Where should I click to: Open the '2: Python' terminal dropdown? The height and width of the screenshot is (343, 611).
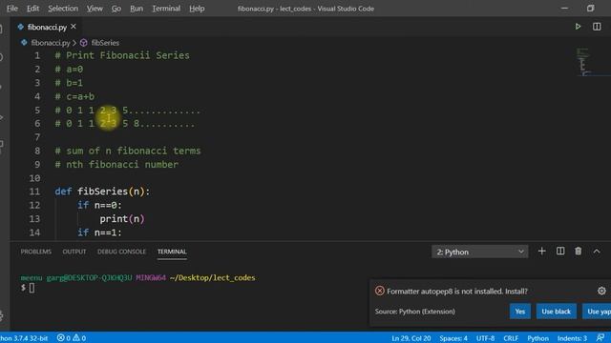pyautogui.click(x=479, y=252)
